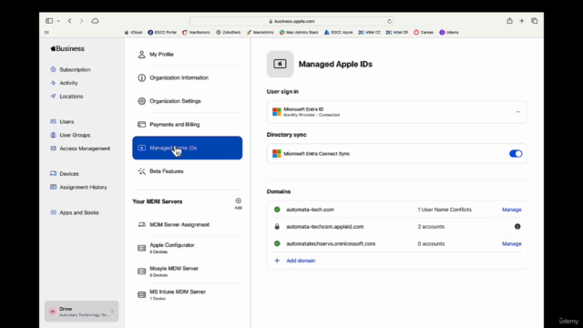Open Users in sidebar
The image size is (583, 328).
point(62,121)
